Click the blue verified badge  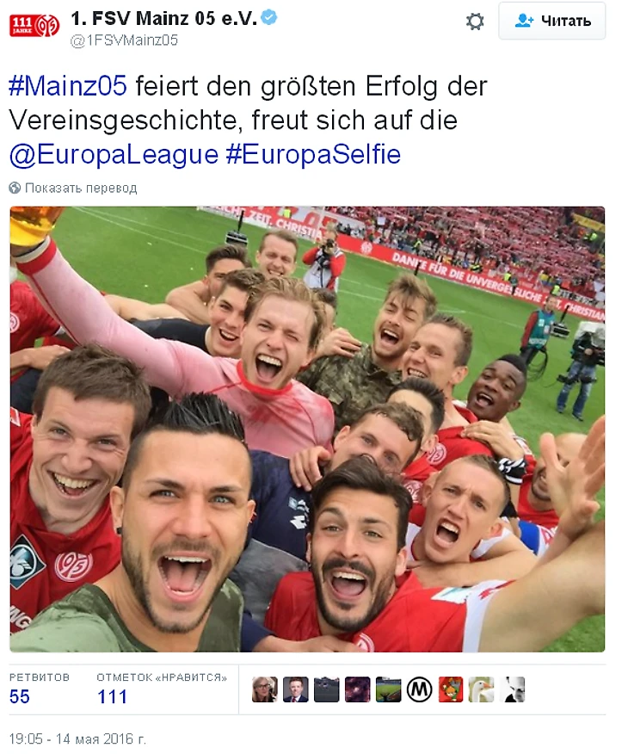269,18
